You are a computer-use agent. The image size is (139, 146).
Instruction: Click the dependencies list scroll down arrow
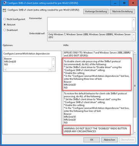click(53, 66)
